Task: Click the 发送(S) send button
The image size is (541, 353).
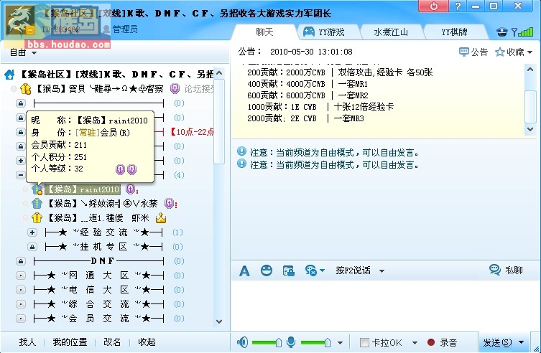Action: click(497, 342)
